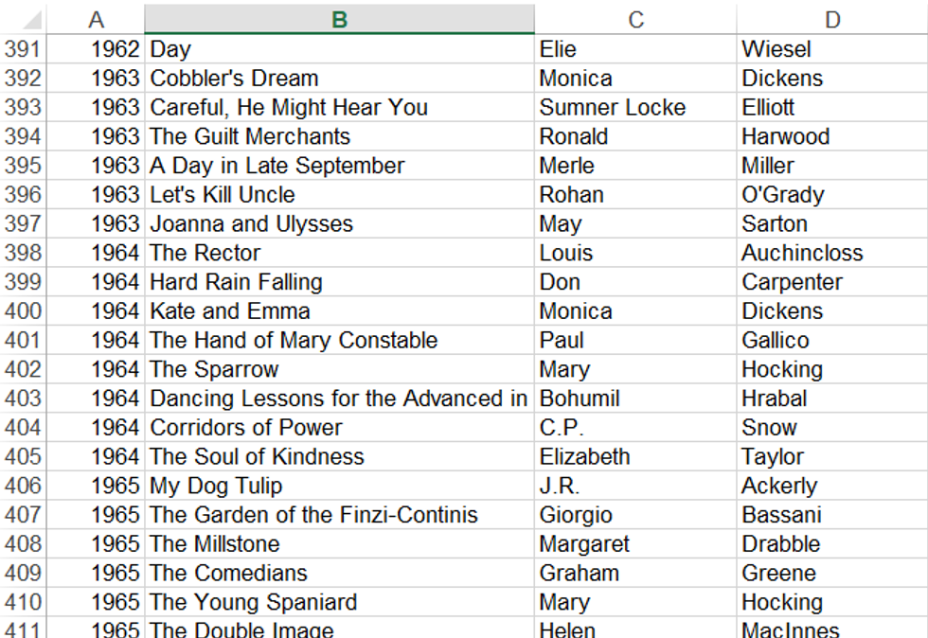Select the "Cobbler's Dream" title cell
Screen dimensions: 928x638
pos(339,79)
